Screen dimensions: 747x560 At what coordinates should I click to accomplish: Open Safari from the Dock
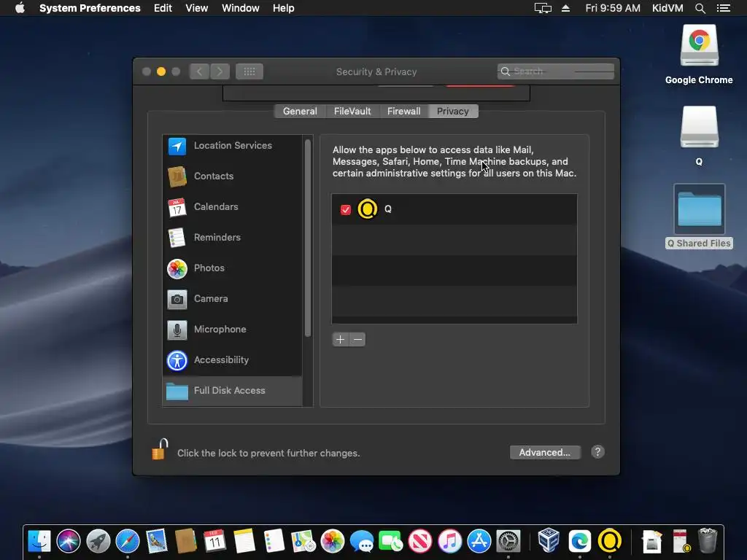coord(128,541)
